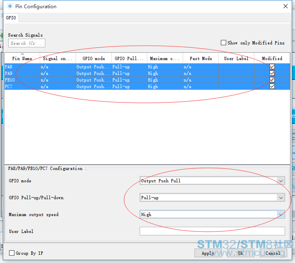Click the Fast Mode column header

(x=201, y=58)
